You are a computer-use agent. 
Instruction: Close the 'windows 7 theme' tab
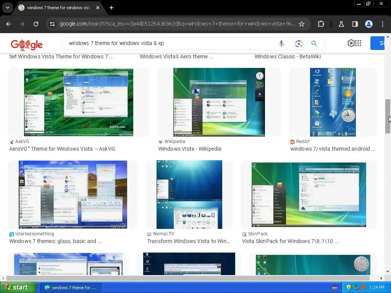(98, 8)
